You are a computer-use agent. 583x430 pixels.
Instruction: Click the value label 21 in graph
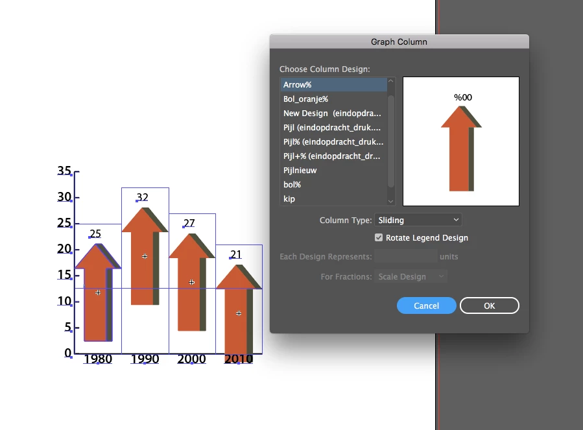[x=235, y=254]
